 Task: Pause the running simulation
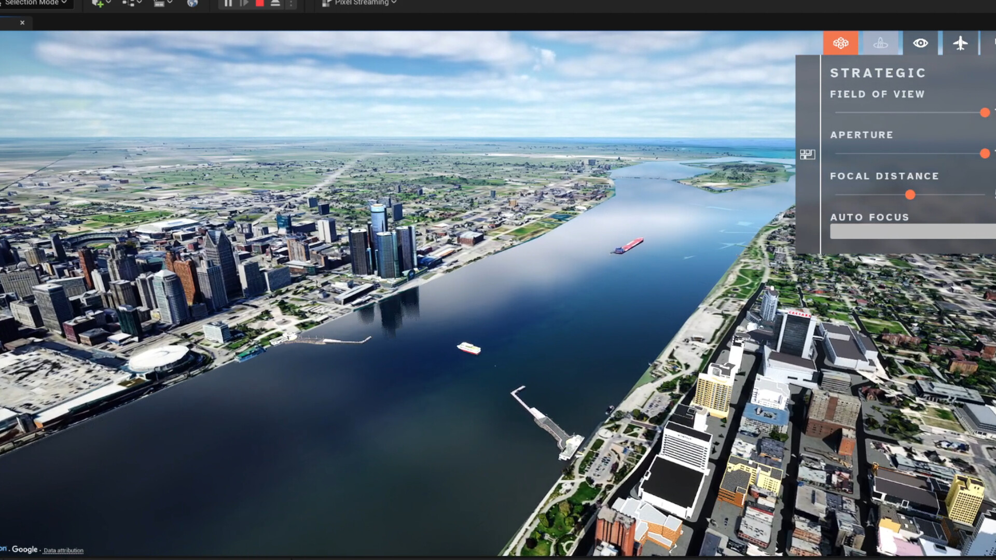(x=228, y=4)
